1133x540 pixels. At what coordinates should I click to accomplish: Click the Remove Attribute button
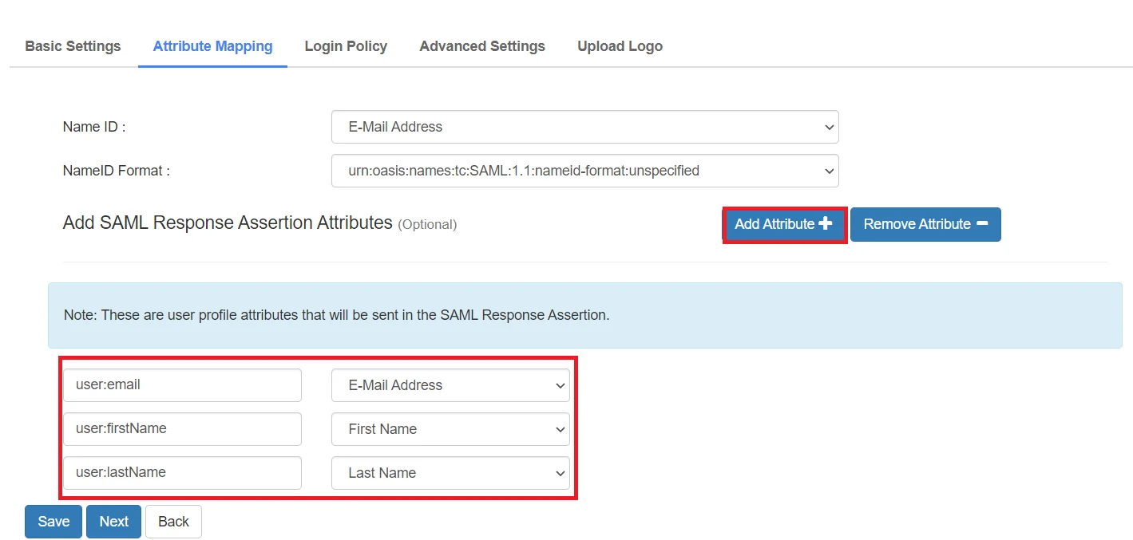pos(925,224)
